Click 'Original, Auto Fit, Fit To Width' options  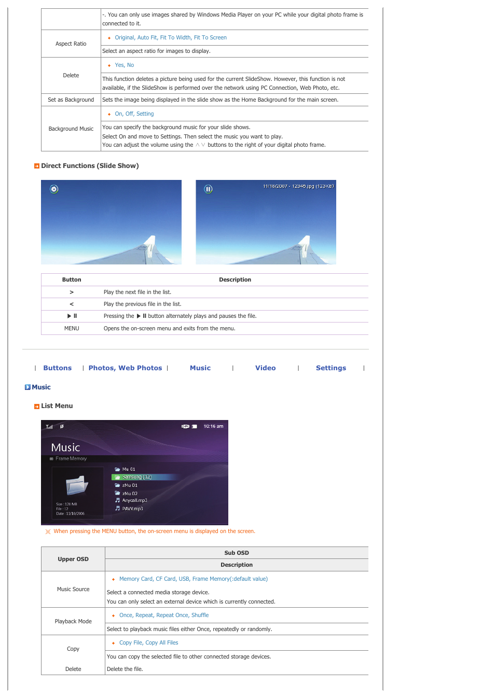pos(171,38)
